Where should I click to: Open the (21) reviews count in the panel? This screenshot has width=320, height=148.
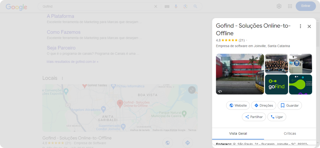[x=242, y=40]
